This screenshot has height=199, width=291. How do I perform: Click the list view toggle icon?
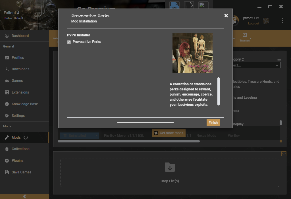pos(278,59)
